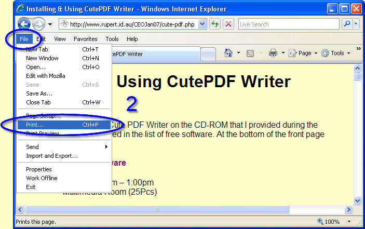Click the vertical scrollbar thumb
Viewport: 365px width, 229px height.
tap(357, 76)
